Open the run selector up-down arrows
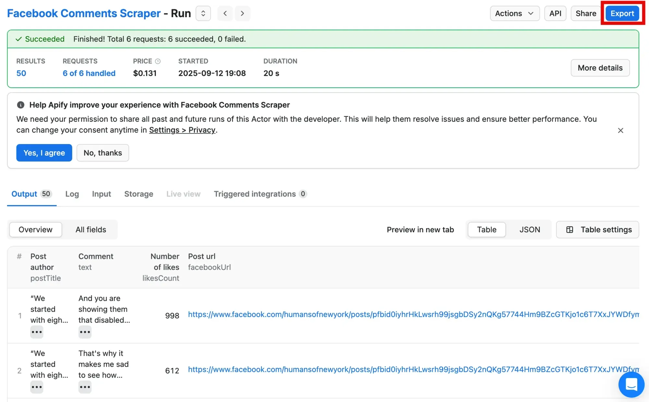The image size is (649, 402). point(203,13)
